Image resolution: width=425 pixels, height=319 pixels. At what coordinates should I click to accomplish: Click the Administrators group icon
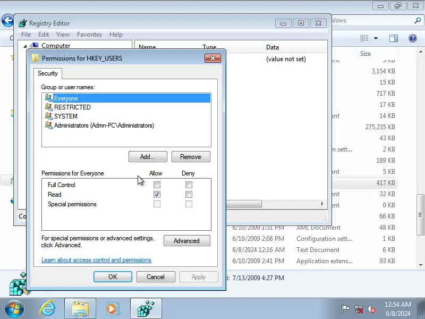(x=48, y=125)
